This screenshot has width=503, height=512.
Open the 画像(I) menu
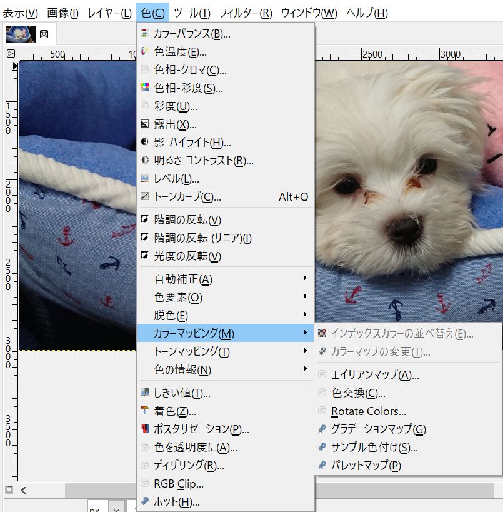pos(62,13)
